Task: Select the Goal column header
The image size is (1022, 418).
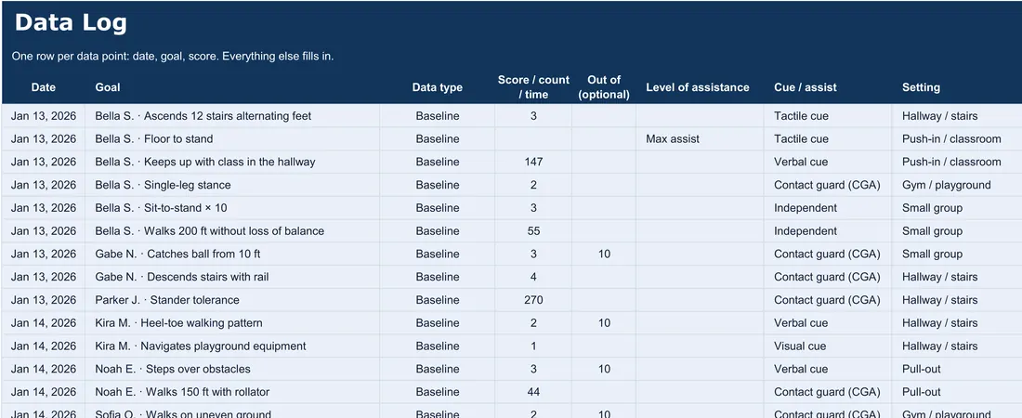Action: 108,86
